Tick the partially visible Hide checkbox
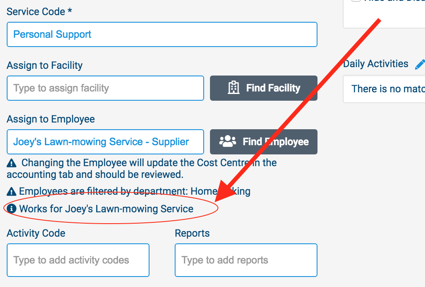This screenshot has height=287, width=425. [x=356, y=0]
